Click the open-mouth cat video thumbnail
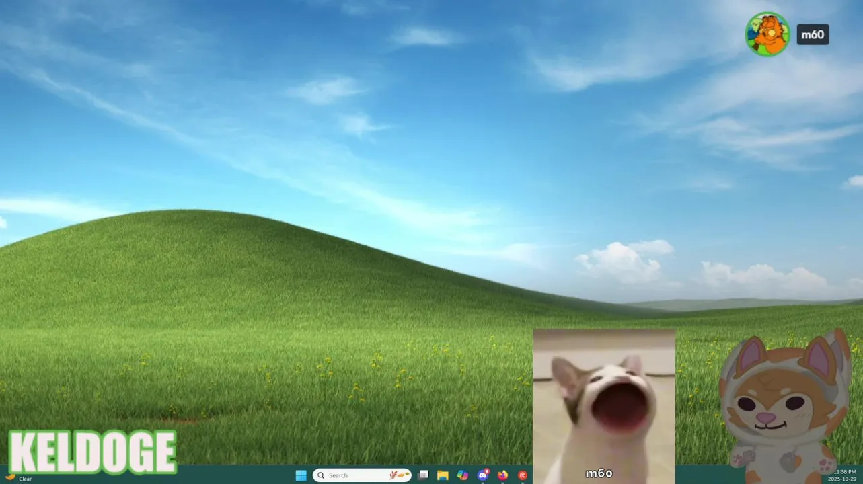This screenshot has height=484, width=863. (x=604, y=406)
